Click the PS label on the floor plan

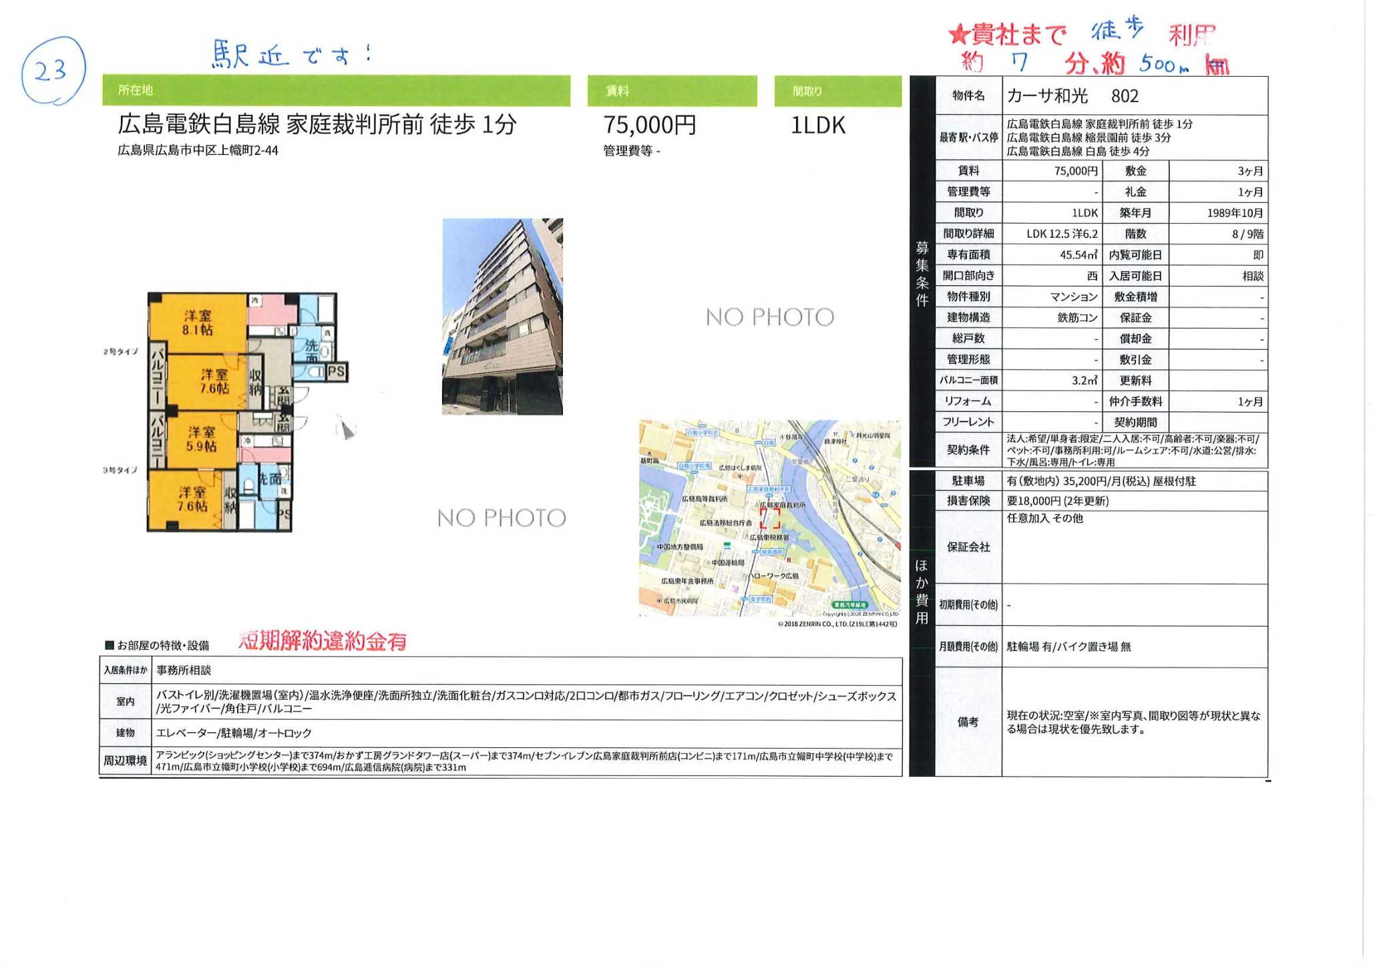click(x=337, y=373)
